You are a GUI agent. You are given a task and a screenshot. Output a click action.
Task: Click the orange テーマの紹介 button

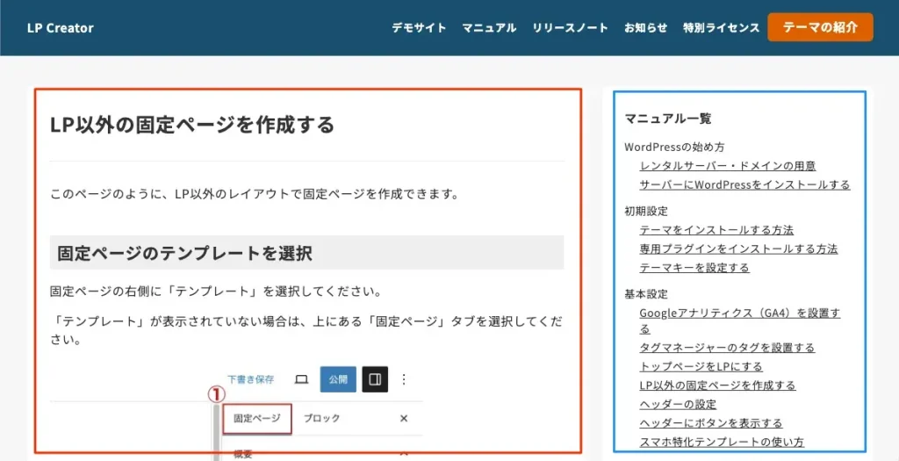coord(820,27)
